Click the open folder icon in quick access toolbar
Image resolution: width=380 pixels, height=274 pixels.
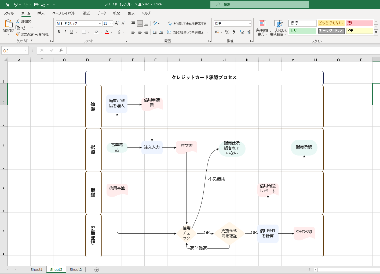pos(36,5)
